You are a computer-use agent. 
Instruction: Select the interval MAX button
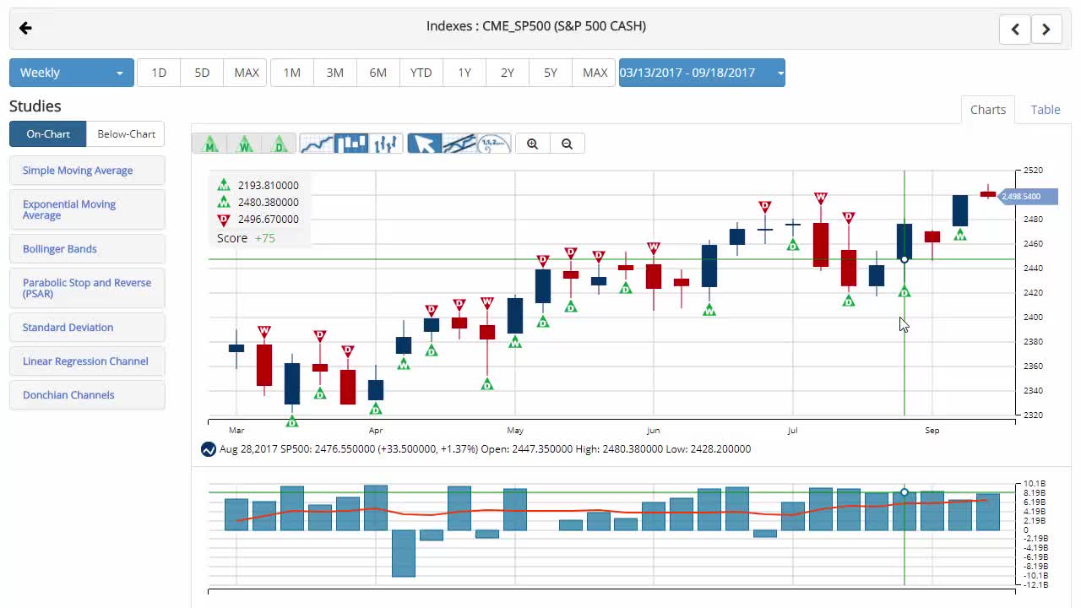pyautogui.click(x=247, y=73)
